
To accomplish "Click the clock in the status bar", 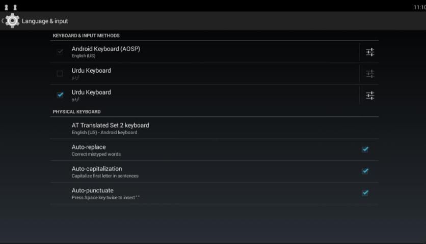I will pos(419,7).
